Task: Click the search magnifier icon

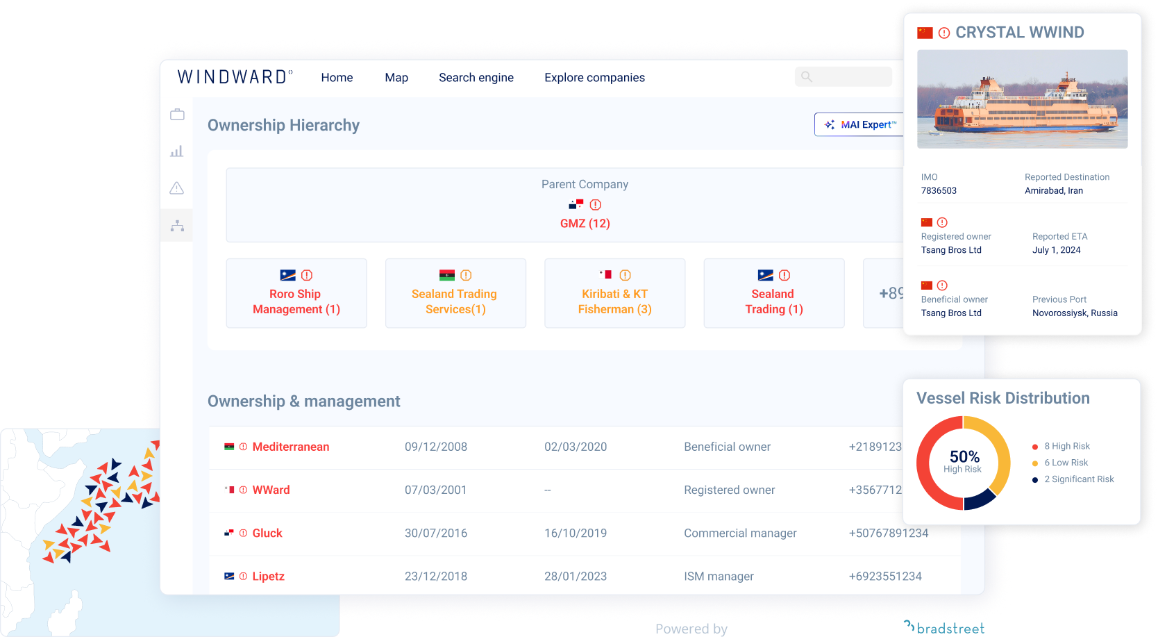Action: coord(807,77)
